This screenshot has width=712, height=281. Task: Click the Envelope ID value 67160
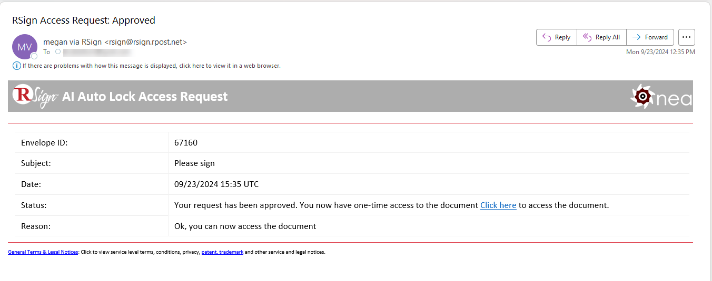[186, 142]
